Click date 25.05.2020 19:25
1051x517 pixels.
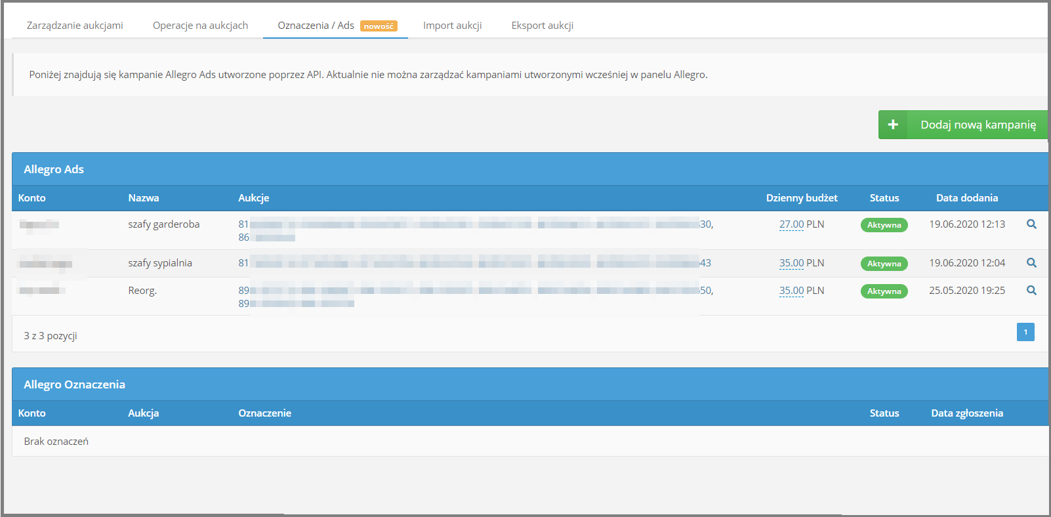pos(967,291)
